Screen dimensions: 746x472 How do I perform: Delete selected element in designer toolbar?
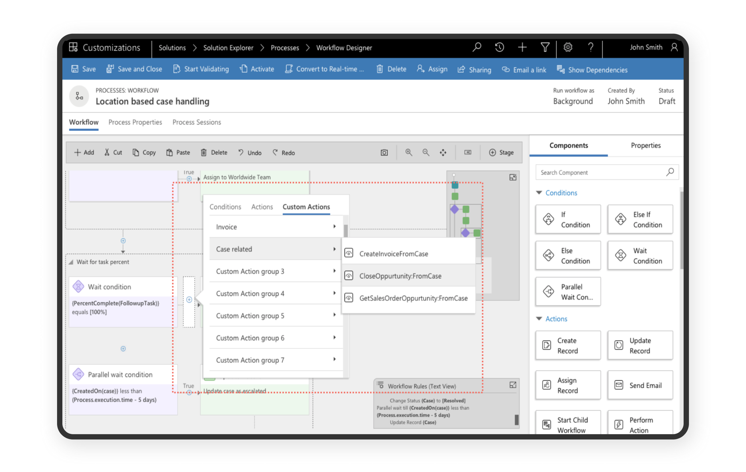coord(214,152)
